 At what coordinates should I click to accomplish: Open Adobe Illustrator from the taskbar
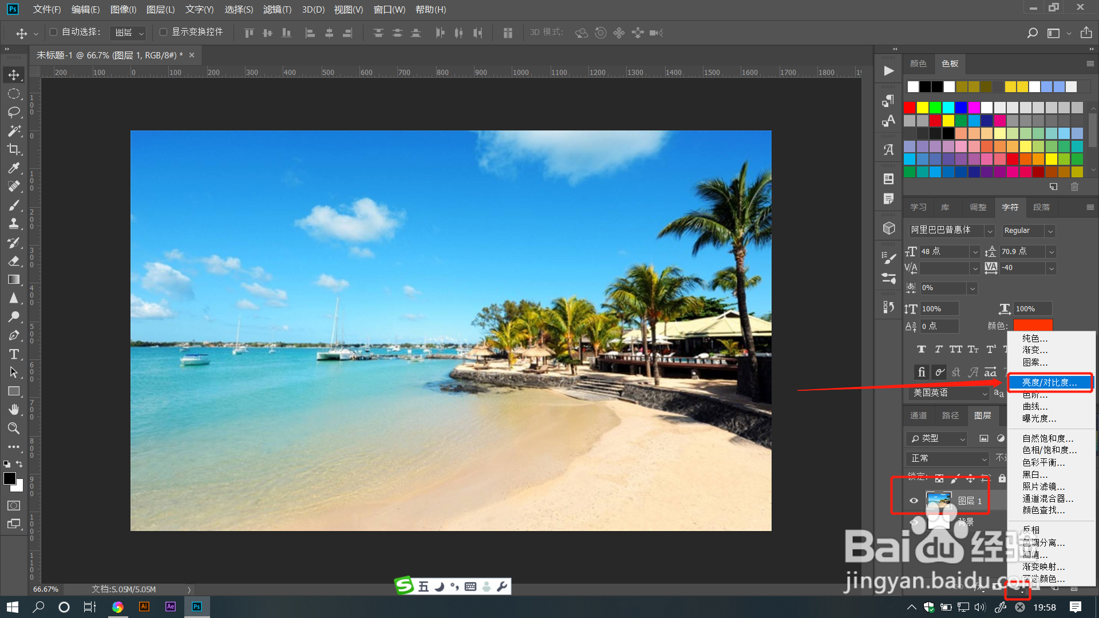144,607
